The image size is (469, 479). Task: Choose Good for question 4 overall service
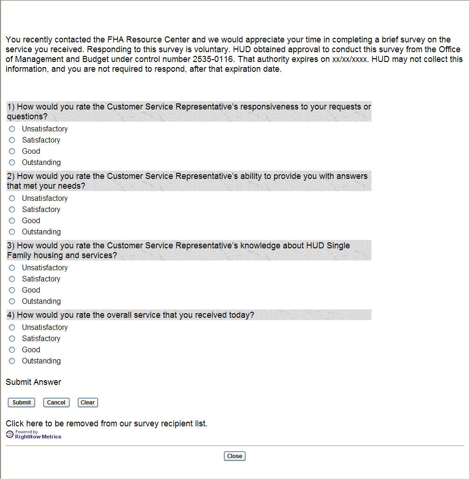[12, 349]
